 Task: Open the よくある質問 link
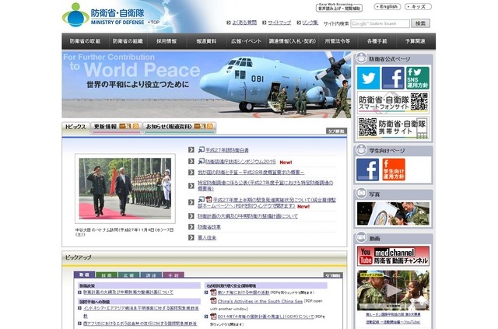click(x=244, y=23)
